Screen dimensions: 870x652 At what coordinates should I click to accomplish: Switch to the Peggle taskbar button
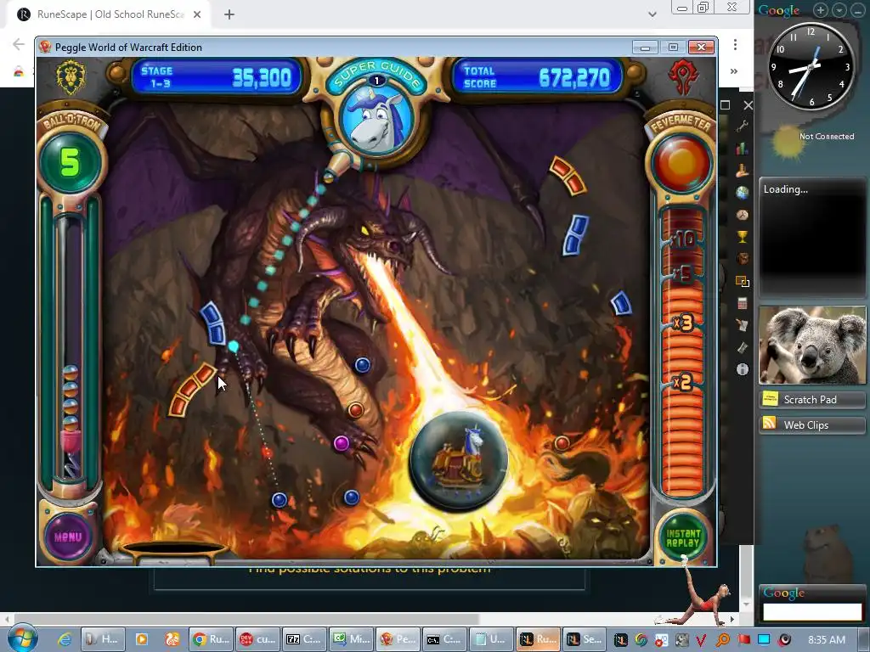point(398,639)
